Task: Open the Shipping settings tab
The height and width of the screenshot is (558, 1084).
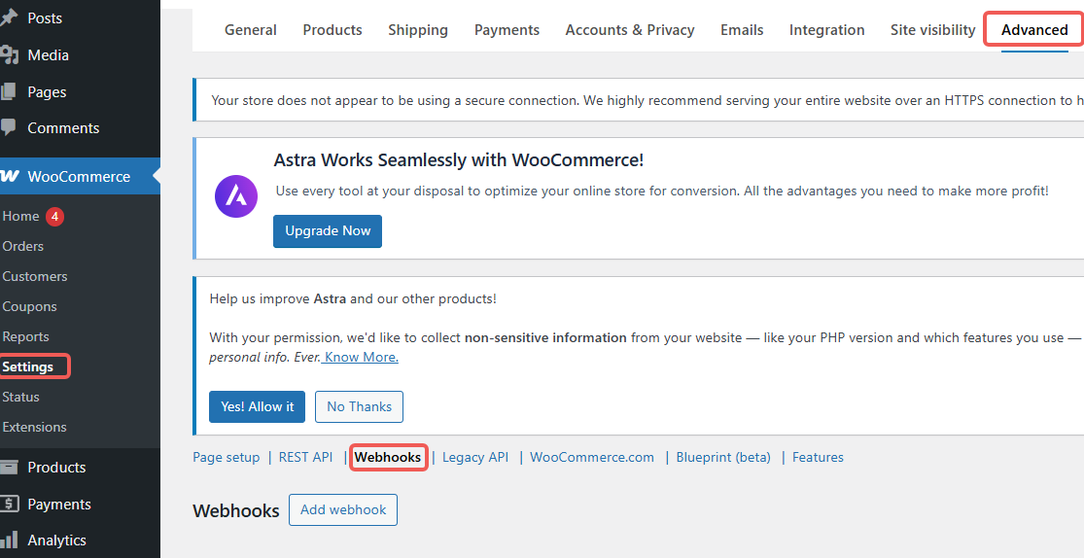Action: (x=418, y=30)
